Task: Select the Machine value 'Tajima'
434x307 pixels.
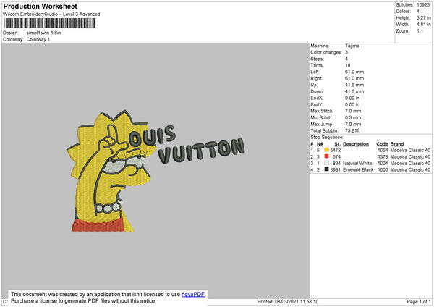Action: [352, 46]
